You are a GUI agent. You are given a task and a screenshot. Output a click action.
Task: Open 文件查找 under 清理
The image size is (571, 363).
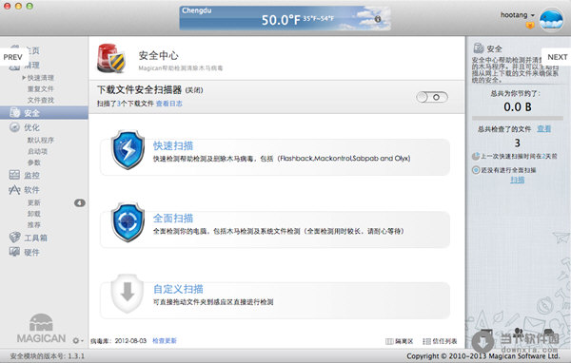pyautogui.click(x=40, y=100)
